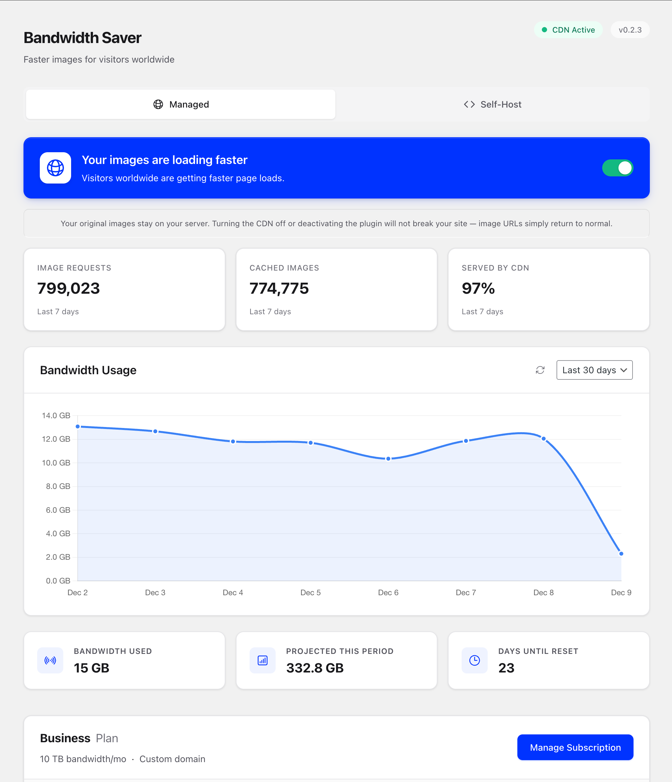Disable faster image loading via the toggle

pos(618,168)
